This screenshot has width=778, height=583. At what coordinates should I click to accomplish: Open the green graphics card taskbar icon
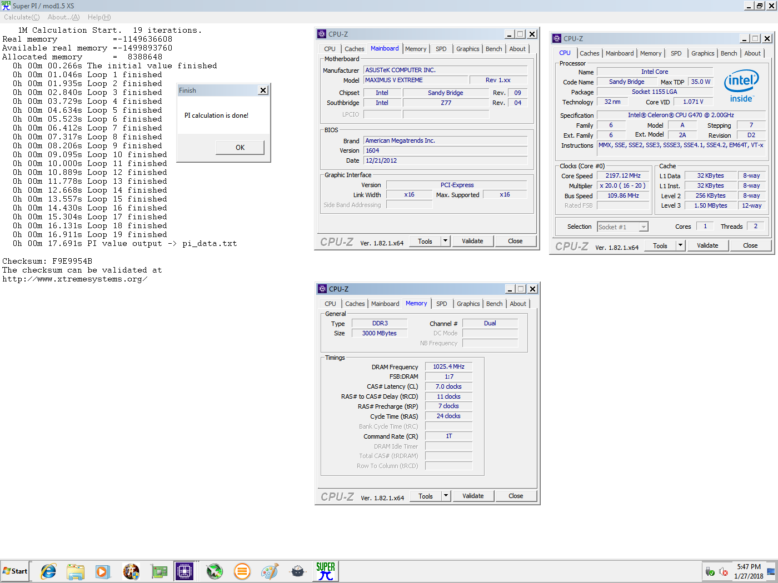coord(159,571)
